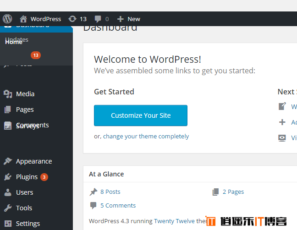Click the plus icon next to New

120,19
